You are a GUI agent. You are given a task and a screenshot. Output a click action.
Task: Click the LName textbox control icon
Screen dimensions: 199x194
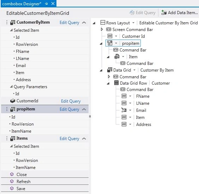(x=124, y=103)
